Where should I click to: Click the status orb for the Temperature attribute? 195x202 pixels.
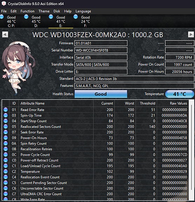click(6, 171)
